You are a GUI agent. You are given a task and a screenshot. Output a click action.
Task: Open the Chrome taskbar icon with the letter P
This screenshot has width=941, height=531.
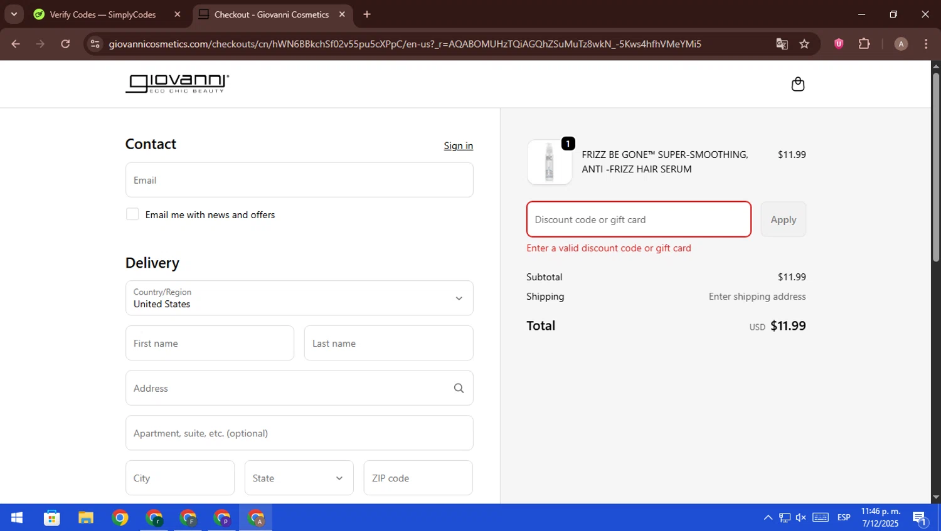pyautogui.click(x=222, y=518)
